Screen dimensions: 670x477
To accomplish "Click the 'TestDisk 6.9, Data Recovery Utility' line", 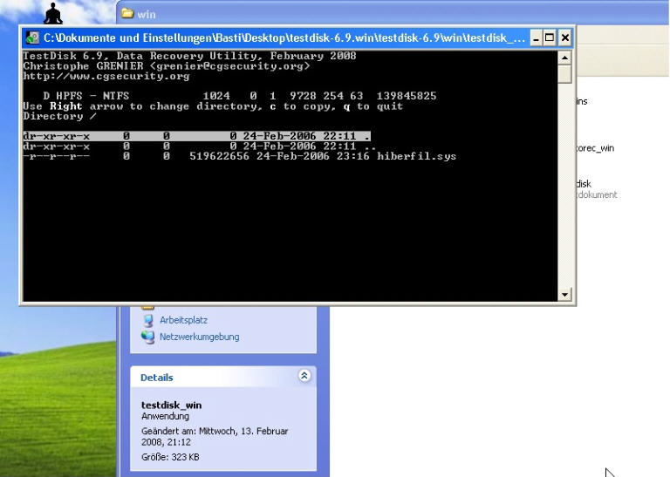I will [x=189, y=56].
